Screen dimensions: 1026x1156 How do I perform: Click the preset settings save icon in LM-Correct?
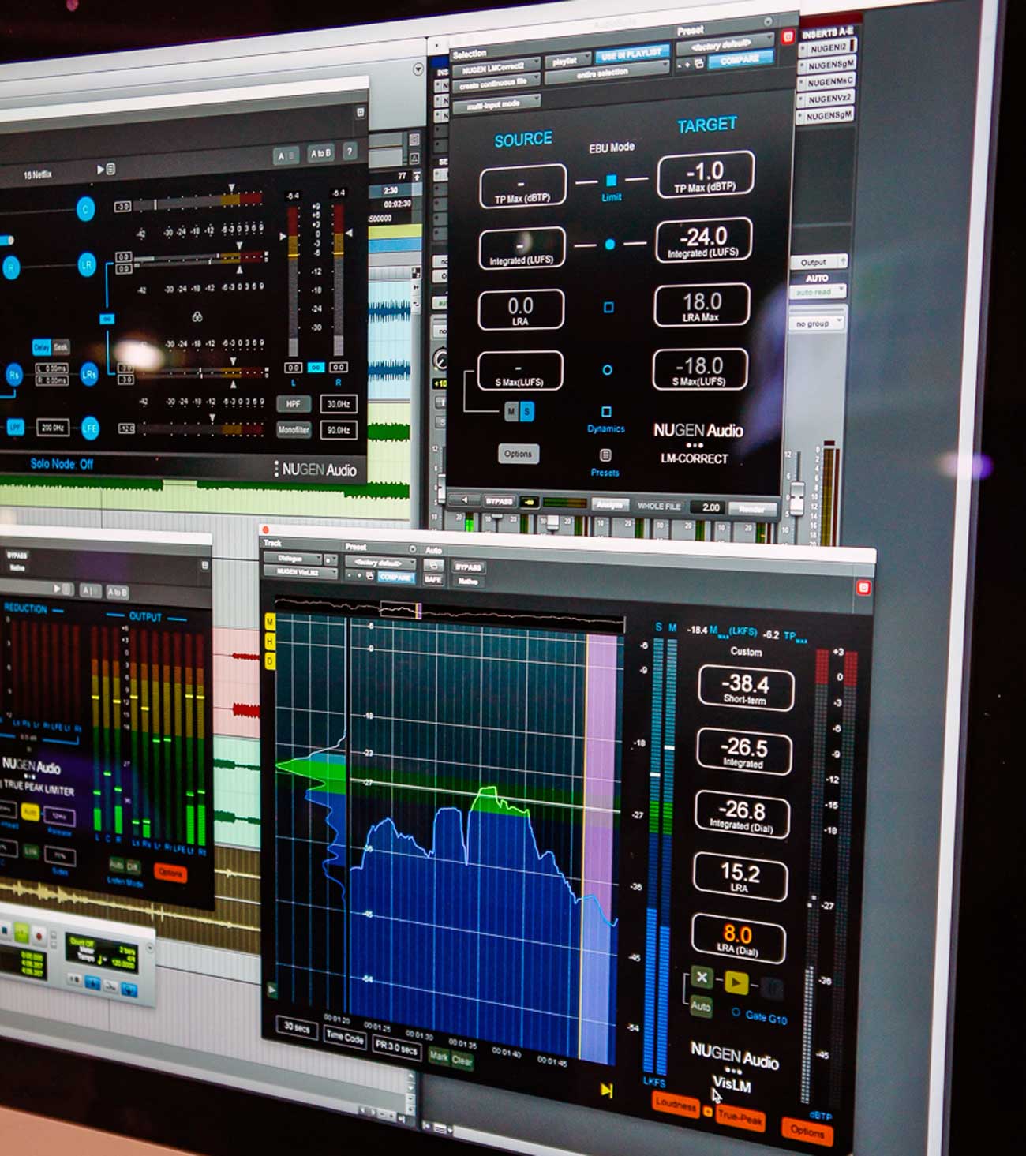point(699,62)
